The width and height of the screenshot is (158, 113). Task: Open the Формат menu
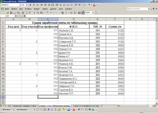37,9
